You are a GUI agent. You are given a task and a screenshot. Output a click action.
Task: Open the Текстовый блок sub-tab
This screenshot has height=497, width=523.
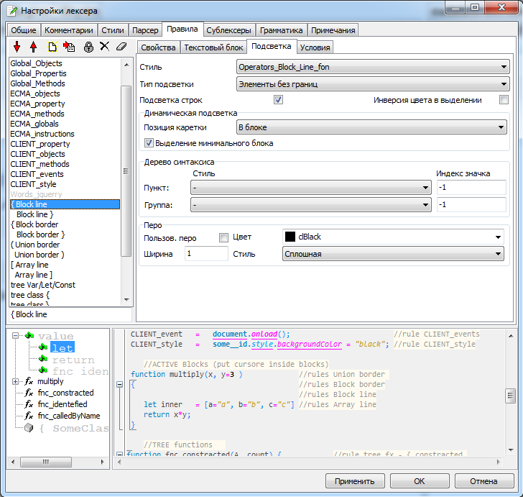[213, 47]
